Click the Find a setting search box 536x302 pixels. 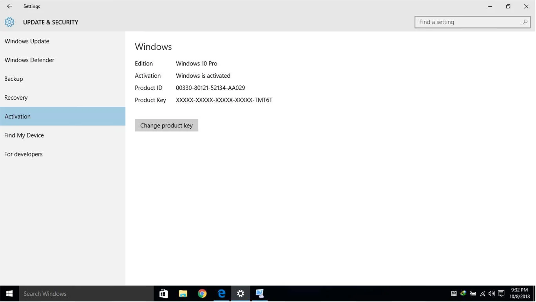pos(468,22)
